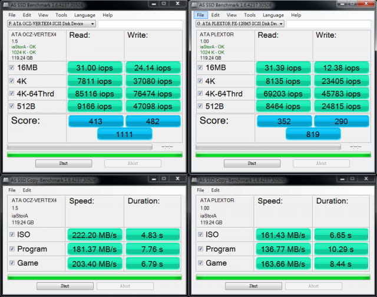Image resolution: width=377 pixels, height=297 pixels.
Task: Click the 24815 iops 512B write result
Action: [x=342, y=106]
